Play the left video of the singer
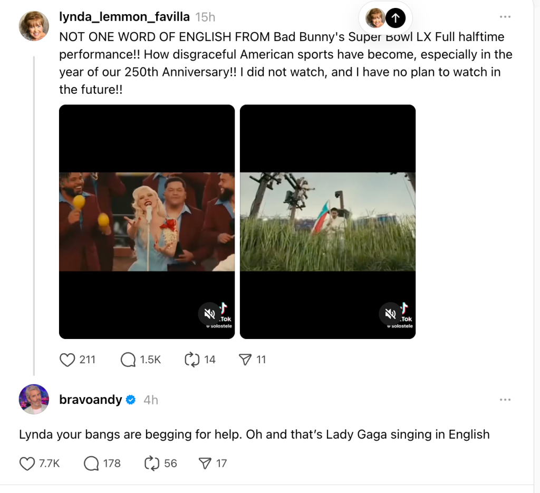 click(147, 221)
